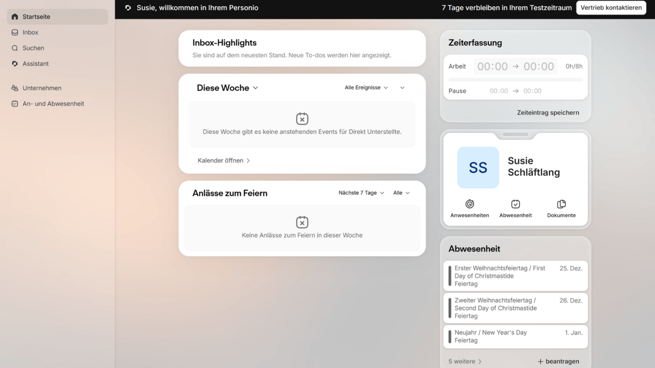
Task: Click the Inbox icon in sidebar
Action: [x=15, y=32]
